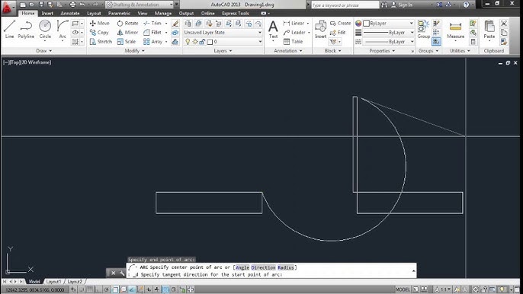Open the ByLayer color swatch dropdown
Image resolution: width=523 pixels, height=294 pixels.
(388, 23)
